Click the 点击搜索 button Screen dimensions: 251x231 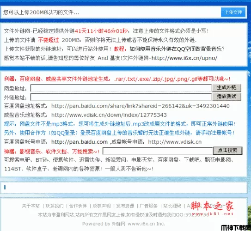227,151
